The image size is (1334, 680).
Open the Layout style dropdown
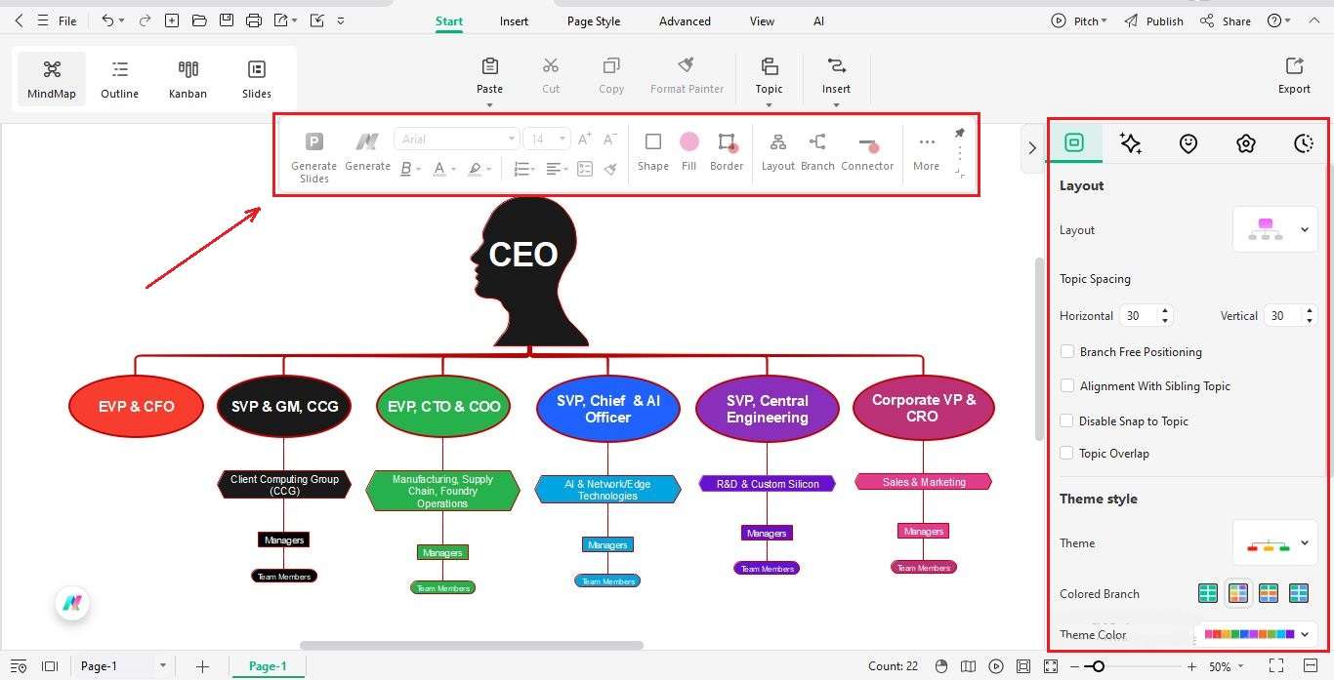tap(1304, 229)
